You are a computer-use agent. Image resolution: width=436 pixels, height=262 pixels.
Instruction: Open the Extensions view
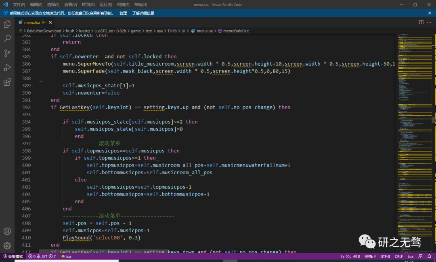[7, 83]
